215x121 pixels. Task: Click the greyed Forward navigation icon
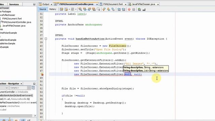point(73,9)
